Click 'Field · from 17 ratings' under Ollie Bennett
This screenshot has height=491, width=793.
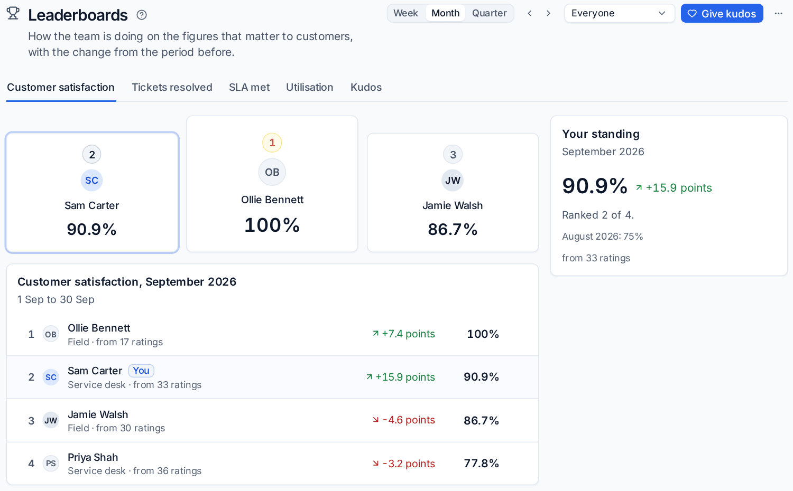pyautogui.click(x=115, y=342)
